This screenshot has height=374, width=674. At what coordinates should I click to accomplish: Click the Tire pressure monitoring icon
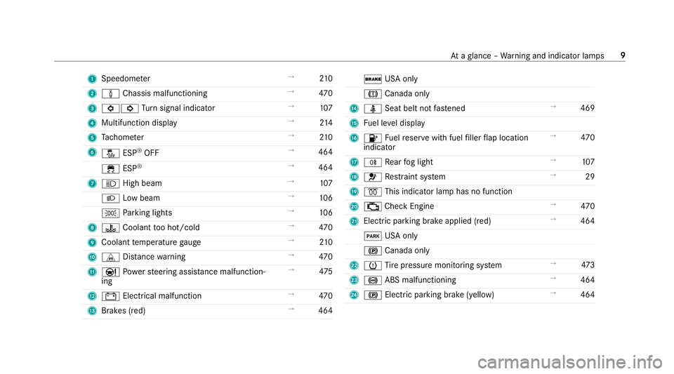(373, 266)
